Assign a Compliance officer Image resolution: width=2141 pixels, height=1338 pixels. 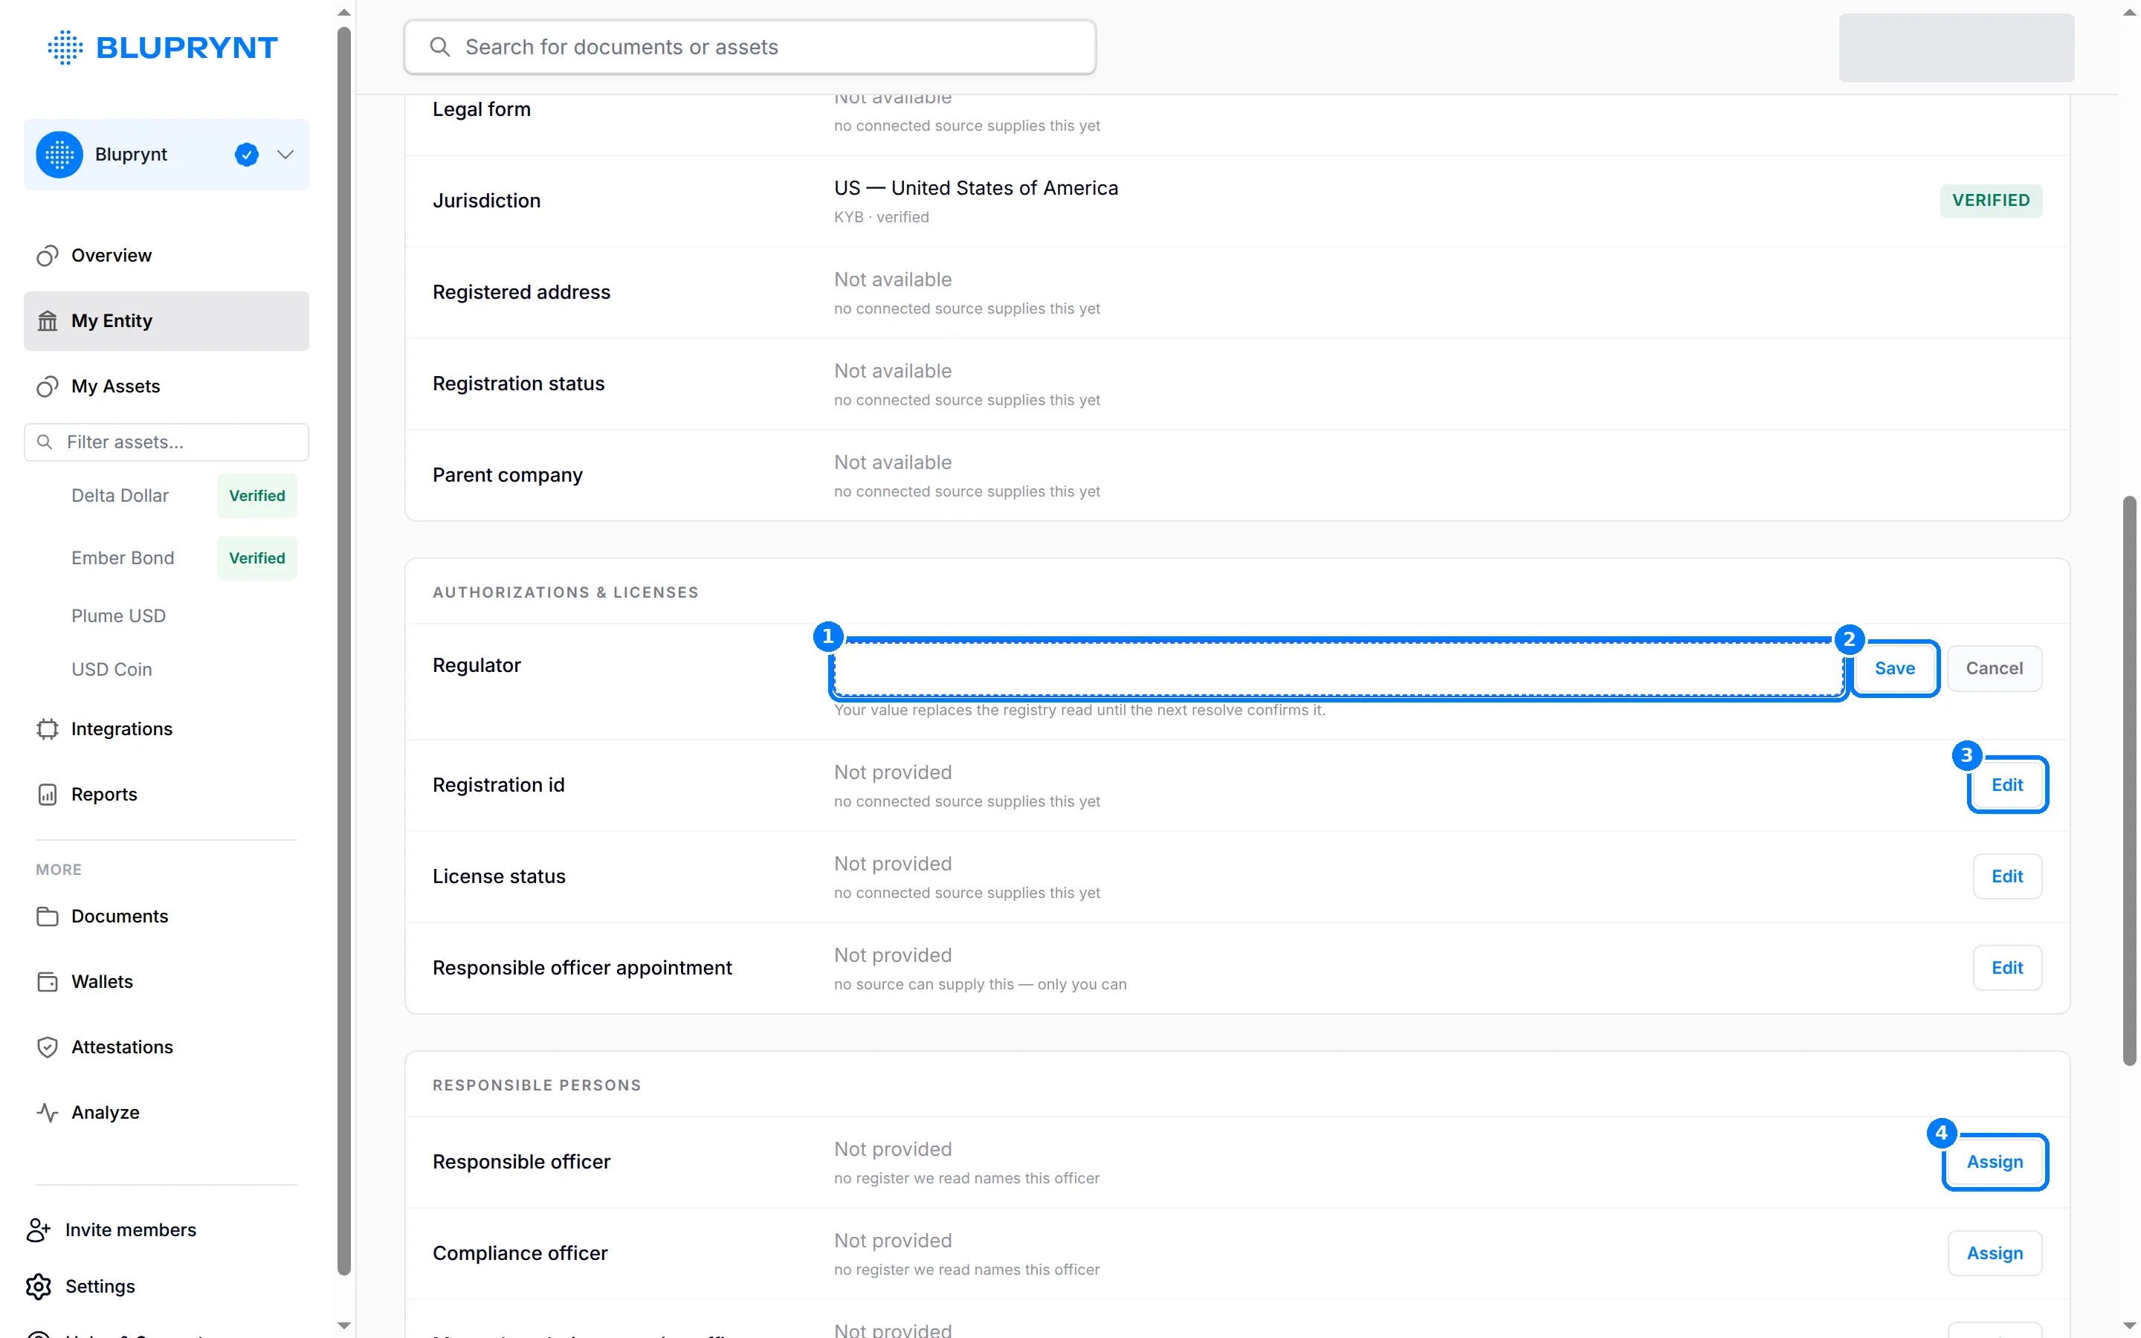[1994, 1253]
